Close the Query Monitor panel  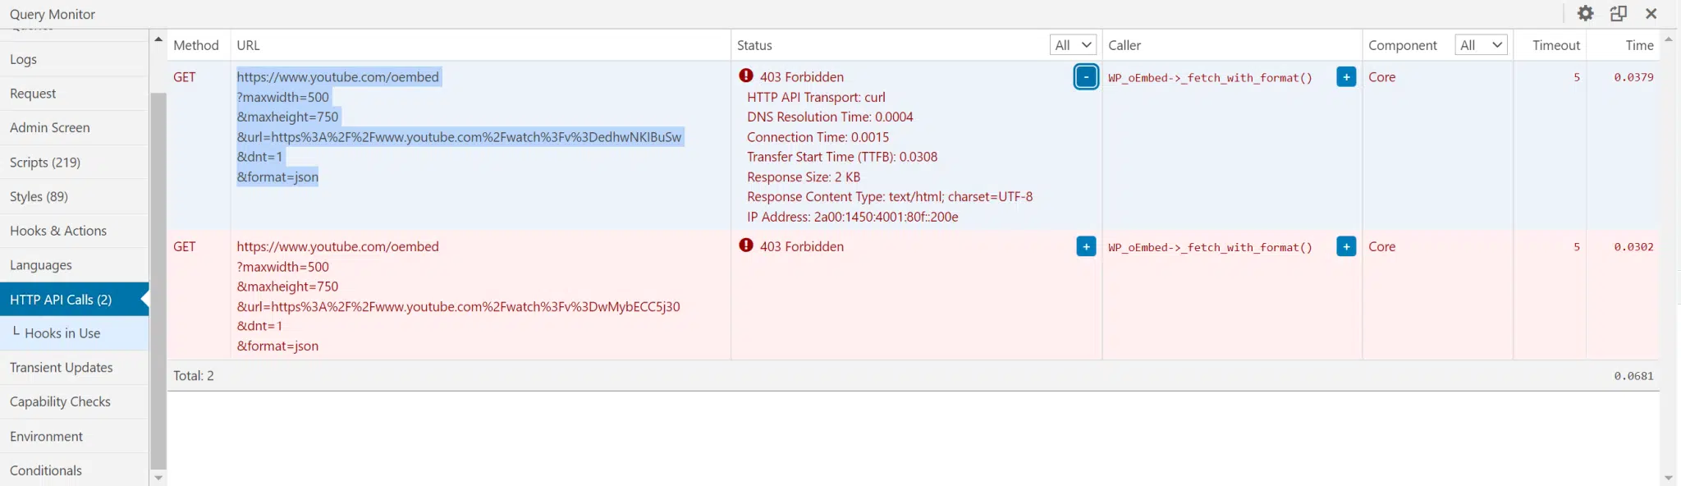point(1651,13)
